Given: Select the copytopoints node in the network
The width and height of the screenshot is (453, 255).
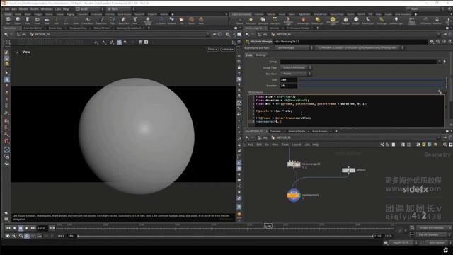Looking at the screenshot, I should [x=294, y=195].
